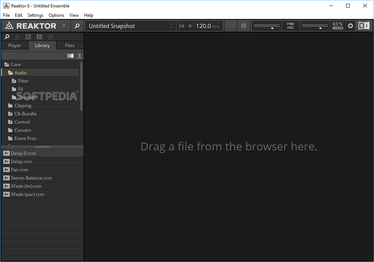374x262 pixels.
Task: Toggle the side pane magnifier button
Action: pyautogui.click(x=77, y=26)
